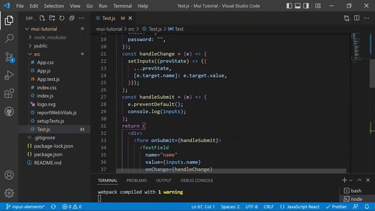375x211 pixels.
Task: Open the Terminal menu
Action: [x=122, y=6]
